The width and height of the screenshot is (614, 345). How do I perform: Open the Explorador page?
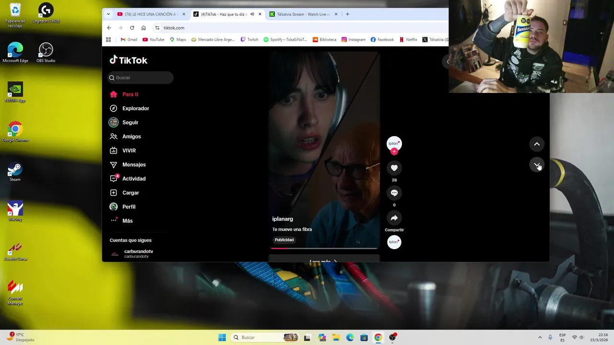click(x=129, y=108)
